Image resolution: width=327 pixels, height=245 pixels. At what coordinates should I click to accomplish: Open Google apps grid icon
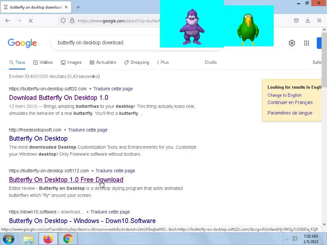click(x=306, y=43)
